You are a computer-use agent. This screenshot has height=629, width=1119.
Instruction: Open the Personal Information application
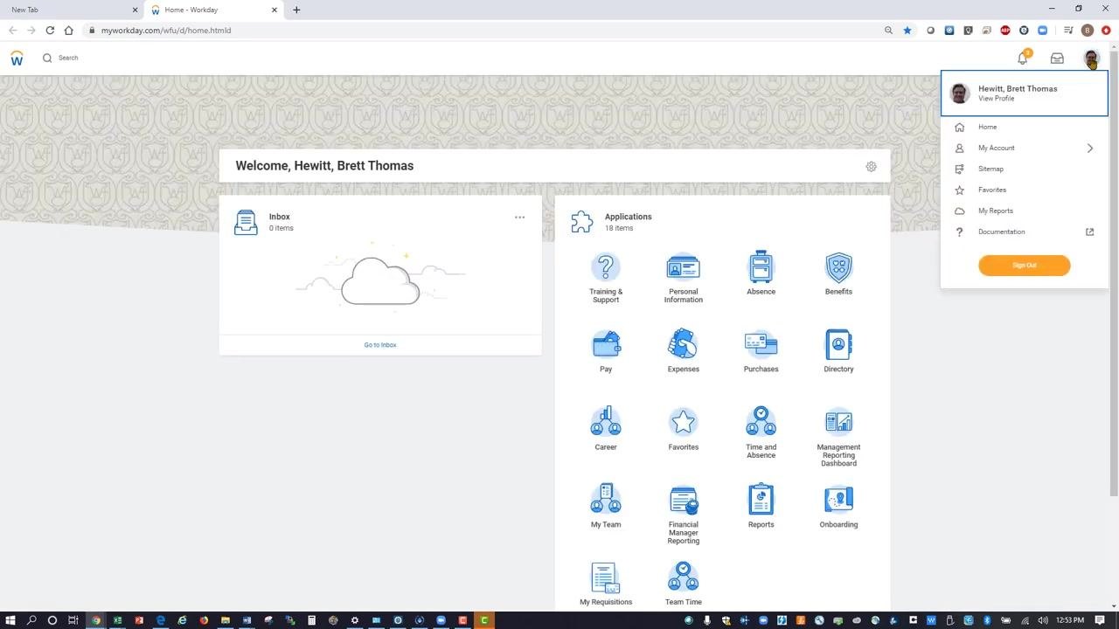683,278
